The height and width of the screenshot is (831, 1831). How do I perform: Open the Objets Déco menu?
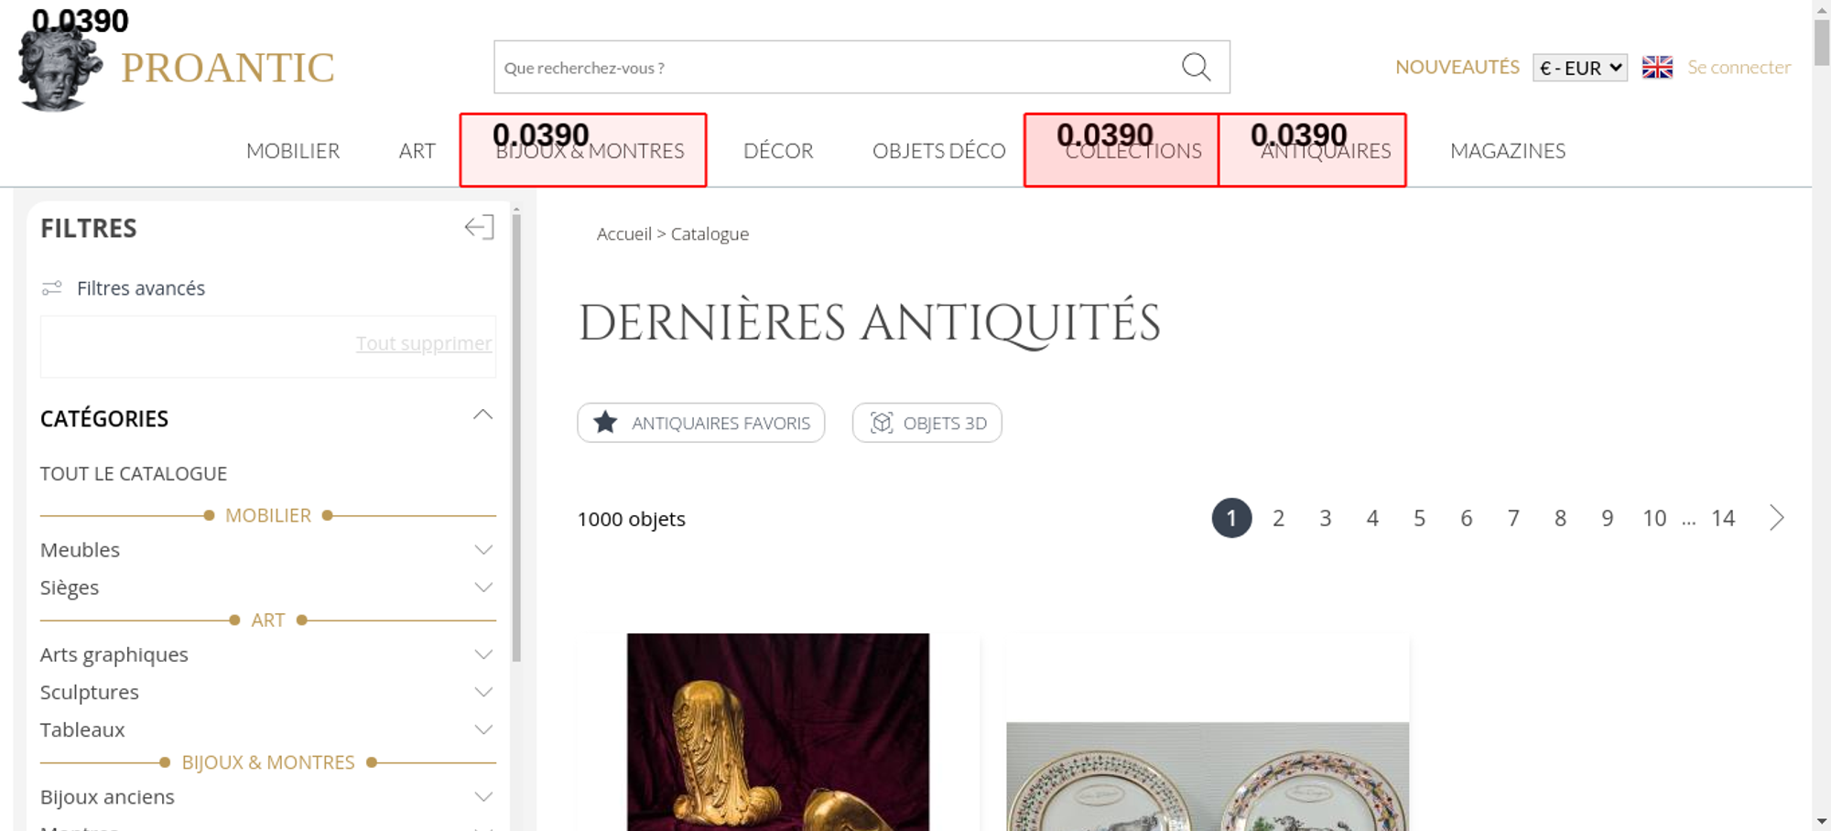(938, 151)
